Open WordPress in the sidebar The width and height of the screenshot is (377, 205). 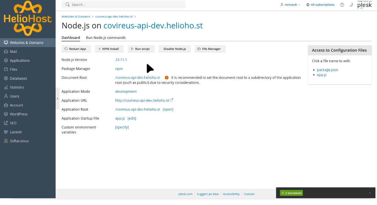(x=19, y=114)
